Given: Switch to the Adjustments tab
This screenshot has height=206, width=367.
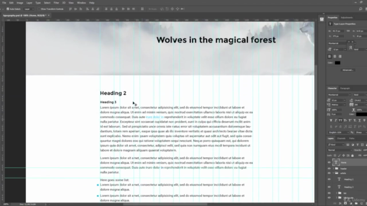Looking at the screenshot, I should pyautogui.click(x=346, y=18).
